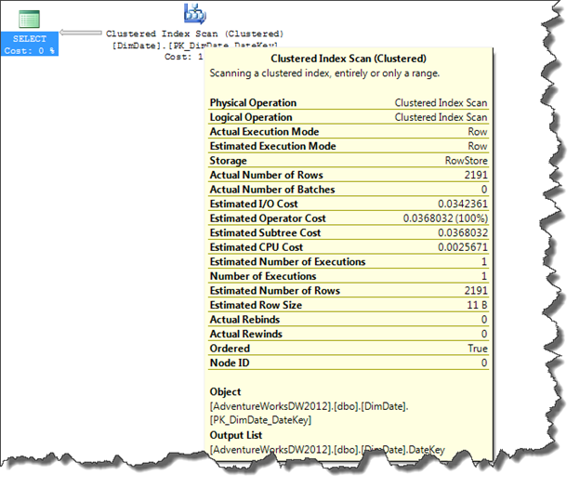580x488 pixels.
Task: Click the Actual Number of Batches value 0
Action: tap(484, 189)
